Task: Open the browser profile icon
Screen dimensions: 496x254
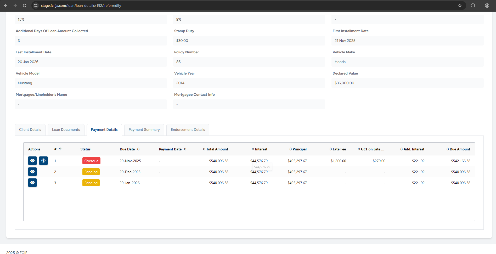Action: [x=487, y=5]
